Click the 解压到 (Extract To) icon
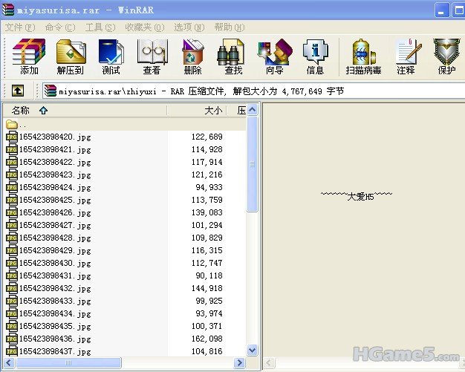This screenshot has height=372, width=465. coord(70,56)
